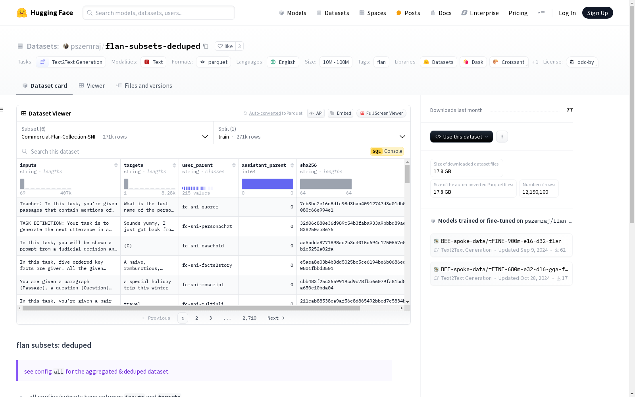Click the Text modality tag
635x397 pixels.
coord(153,62)
